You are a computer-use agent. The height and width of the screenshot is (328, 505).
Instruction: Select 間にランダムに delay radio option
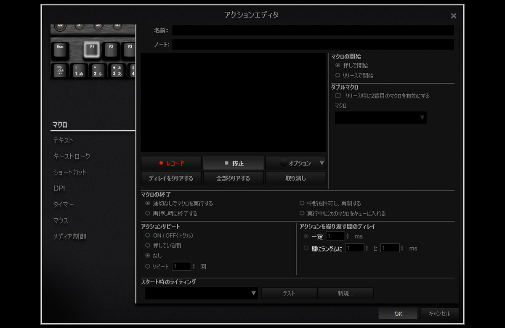[306, 248]
